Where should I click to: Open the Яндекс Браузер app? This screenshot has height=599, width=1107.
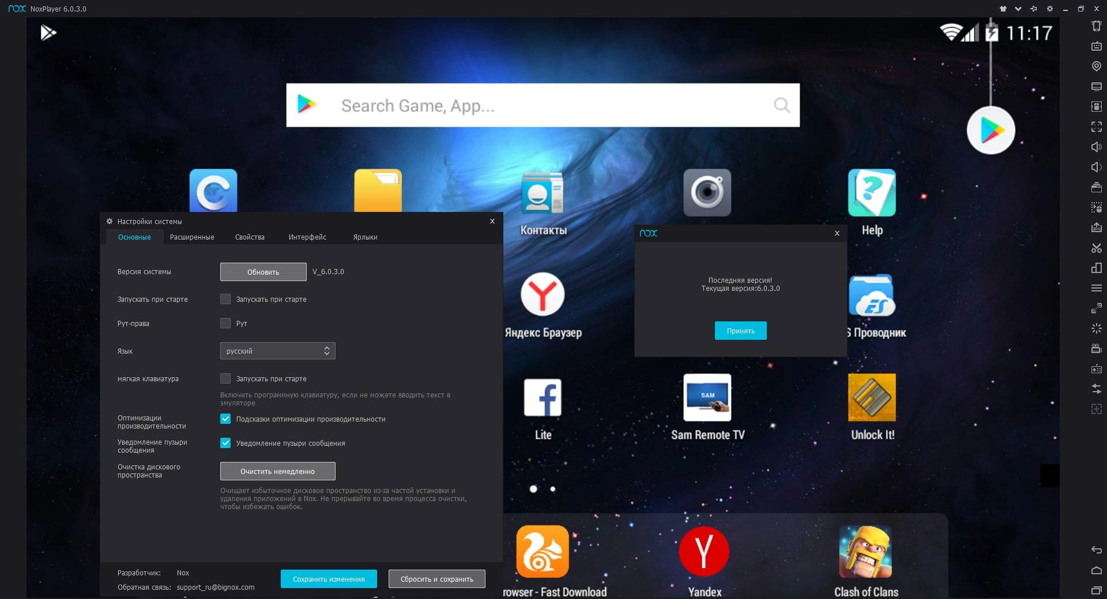pos(543,294)
